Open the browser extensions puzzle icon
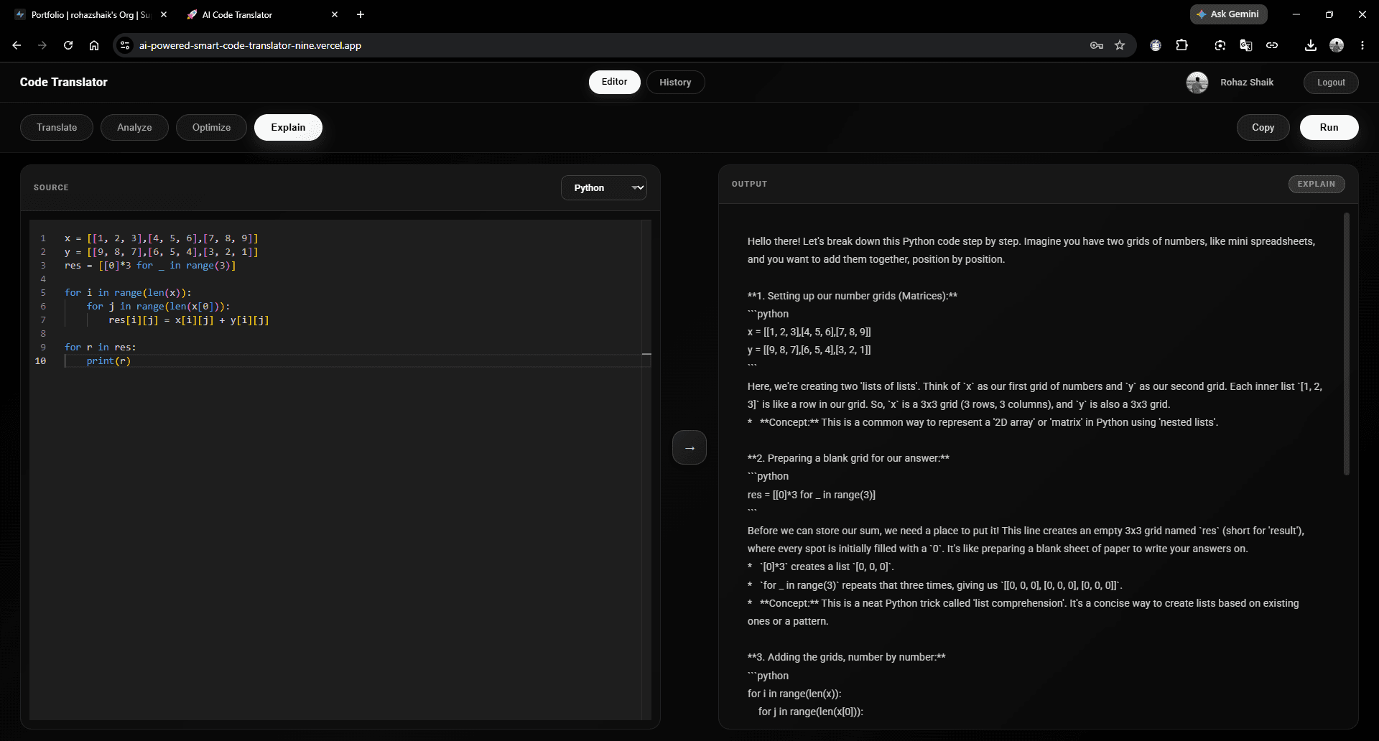 (x=1181, y=45)
